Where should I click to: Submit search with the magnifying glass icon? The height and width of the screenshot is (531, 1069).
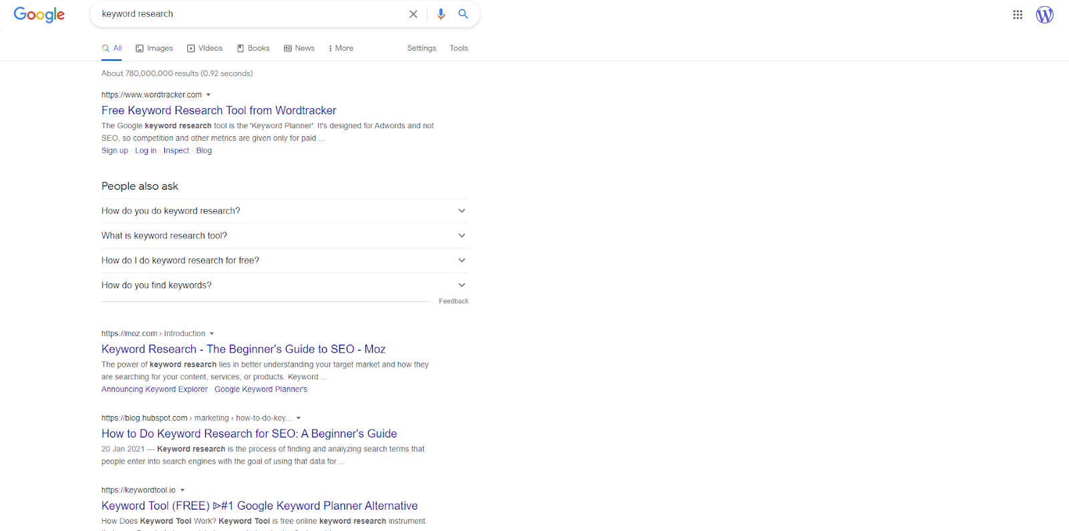click(463, 14)
